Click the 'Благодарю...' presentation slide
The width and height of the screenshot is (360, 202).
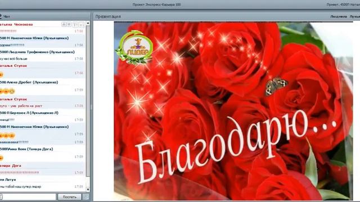233,111
